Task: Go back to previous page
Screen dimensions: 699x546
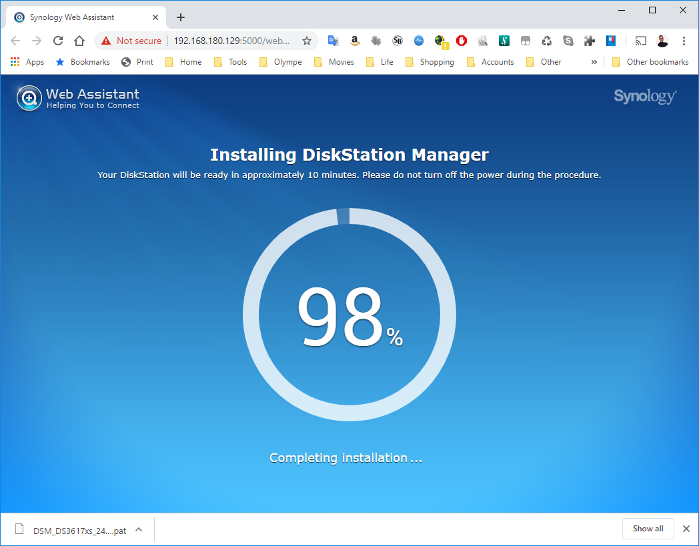Action: pyautogui.click(x=15, y=41)
